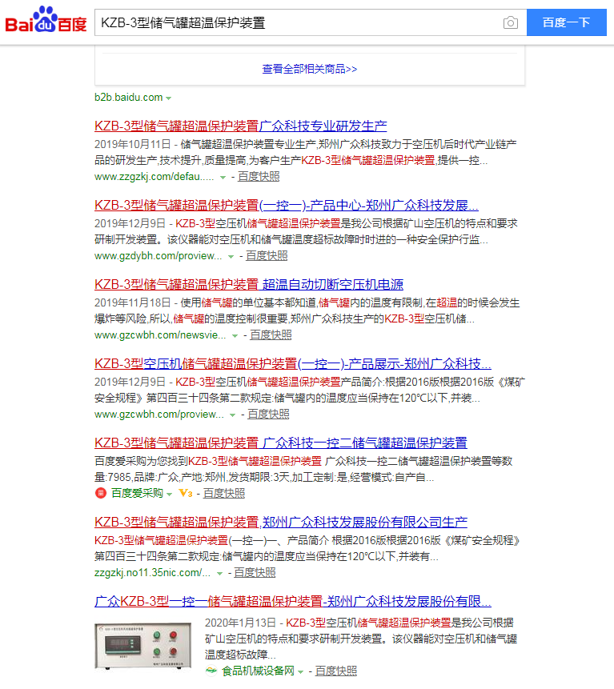Expand the arrow next to 百度爱采购
The image size is (614, 689).
tap(170, 494)
